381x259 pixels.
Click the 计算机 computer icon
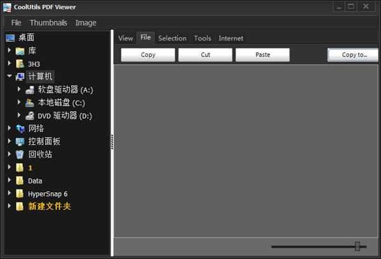[20, 77]
